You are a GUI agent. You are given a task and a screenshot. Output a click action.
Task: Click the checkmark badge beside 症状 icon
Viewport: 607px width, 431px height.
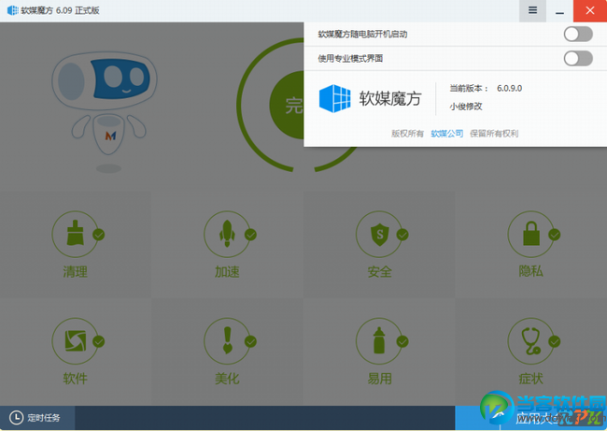coord(555,341)
